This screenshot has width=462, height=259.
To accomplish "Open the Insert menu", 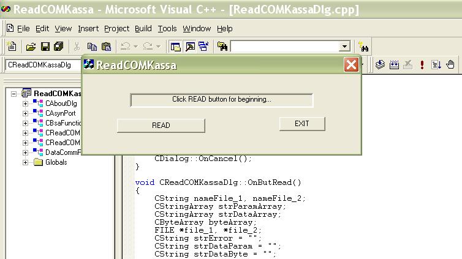I will (88, 29).
